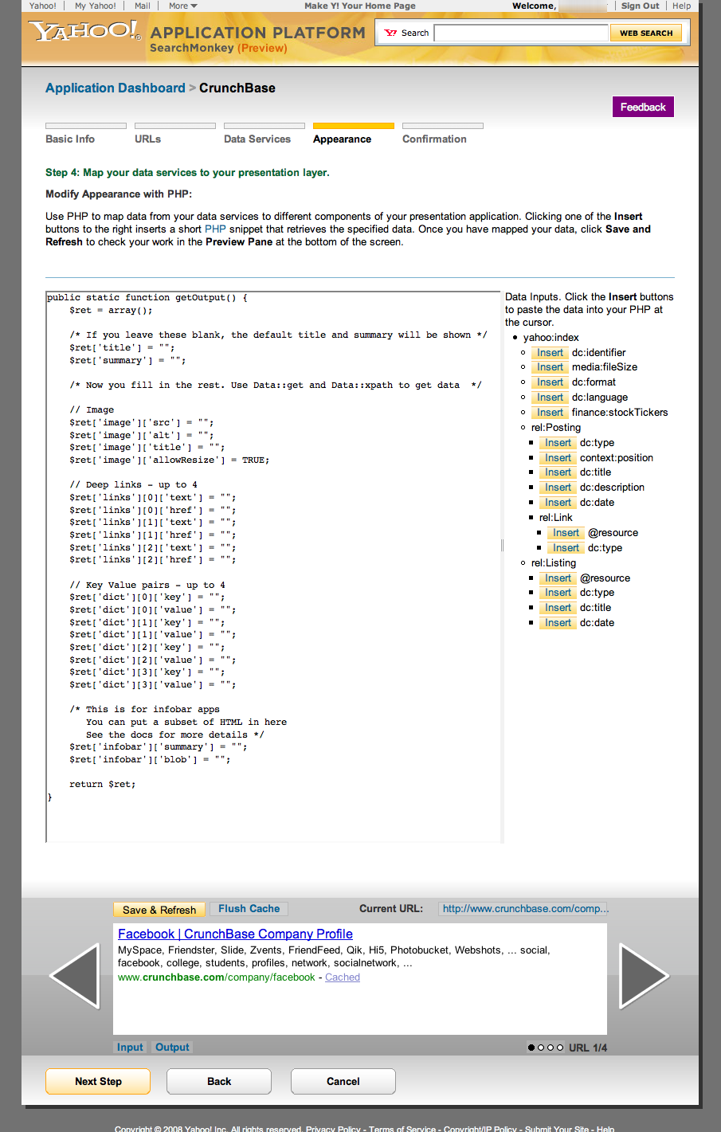
Task: Open the More dropdown in top bar
Action: (x=182, y=6)
